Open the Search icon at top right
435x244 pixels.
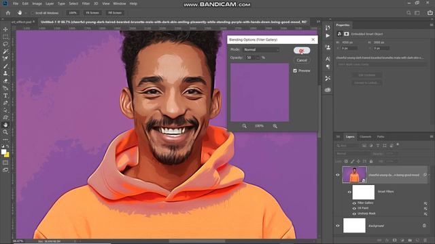(x=408, y=13)
